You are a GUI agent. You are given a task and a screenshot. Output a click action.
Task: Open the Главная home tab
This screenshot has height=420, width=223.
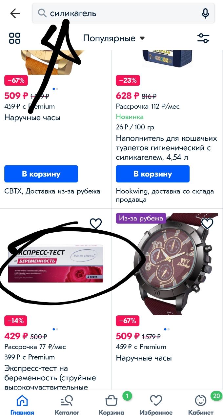coord(22,405)
